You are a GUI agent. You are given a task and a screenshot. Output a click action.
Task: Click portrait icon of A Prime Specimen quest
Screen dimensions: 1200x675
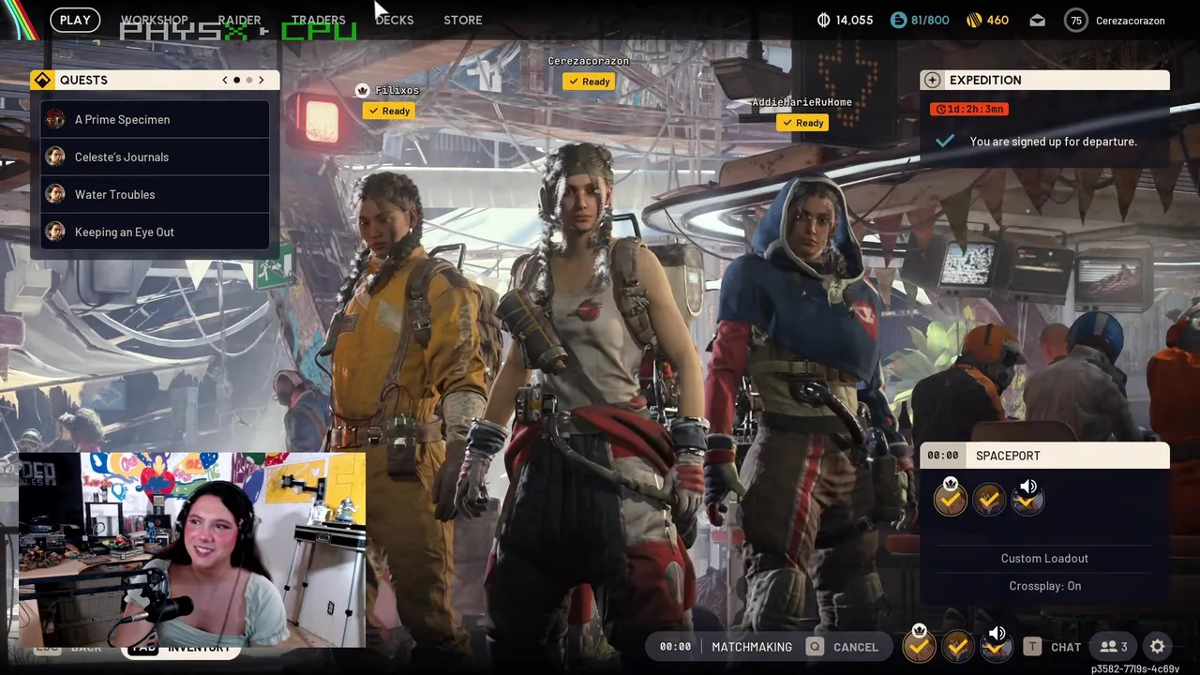(55, 119)
